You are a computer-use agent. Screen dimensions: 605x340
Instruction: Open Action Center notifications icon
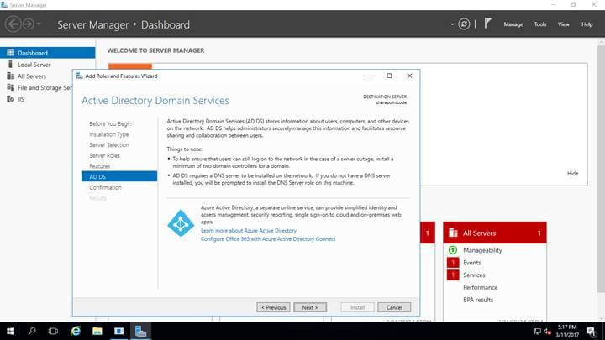click(591, 331)
